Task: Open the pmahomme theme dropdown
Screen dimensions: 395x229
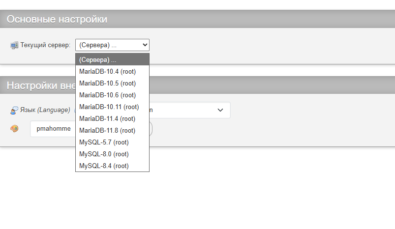Action: point(53,129)
